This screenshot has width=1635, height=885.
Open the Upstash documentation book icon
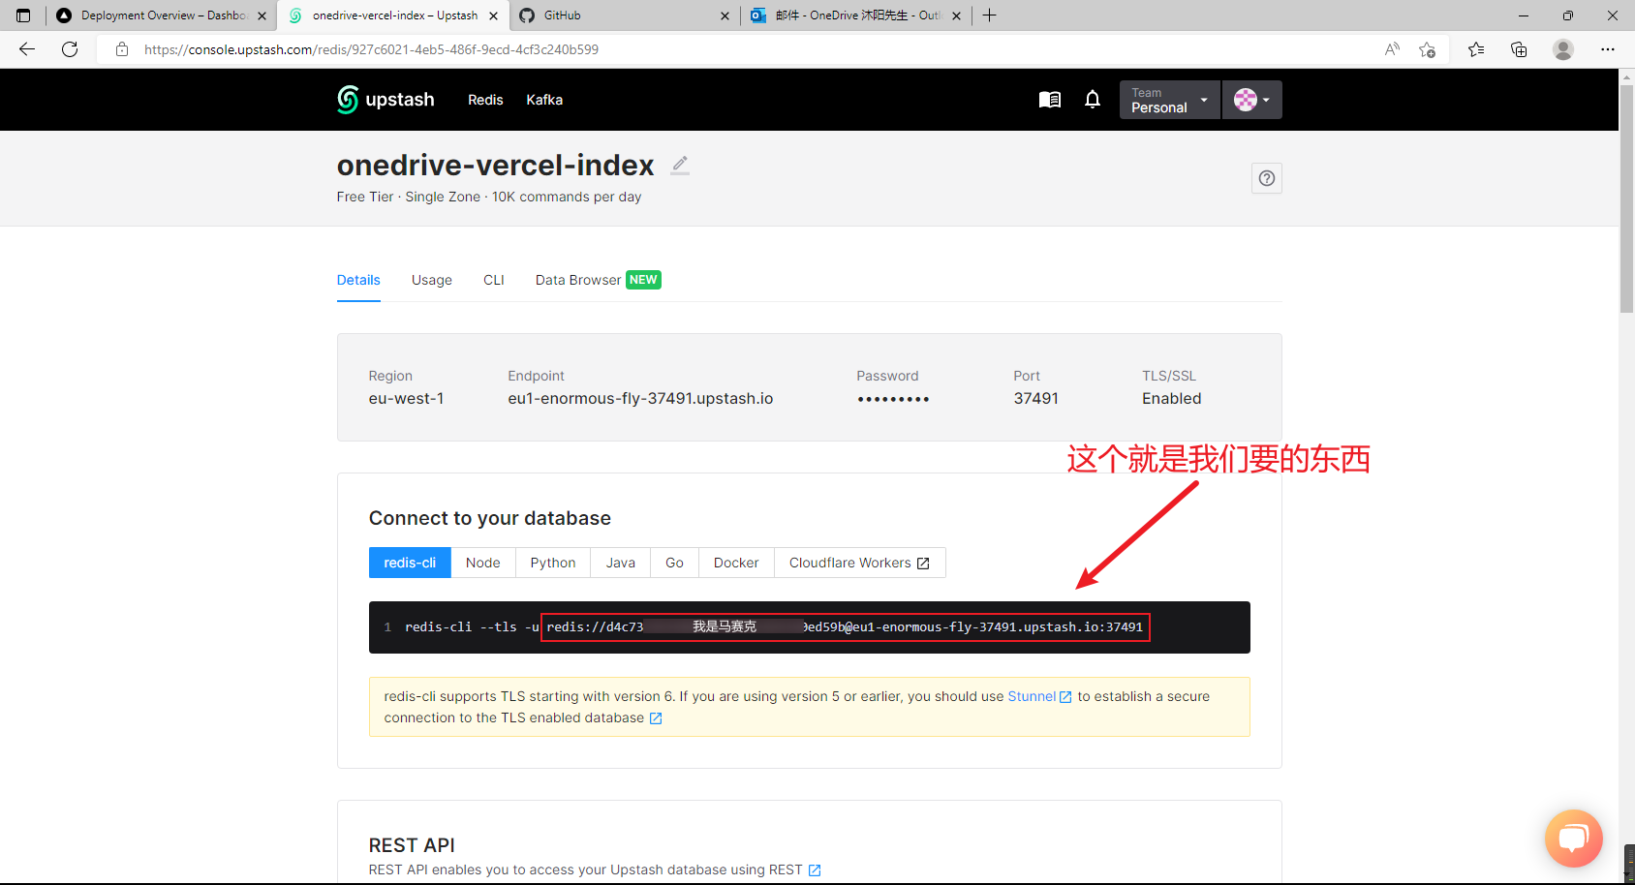(x=1049, y=99)
